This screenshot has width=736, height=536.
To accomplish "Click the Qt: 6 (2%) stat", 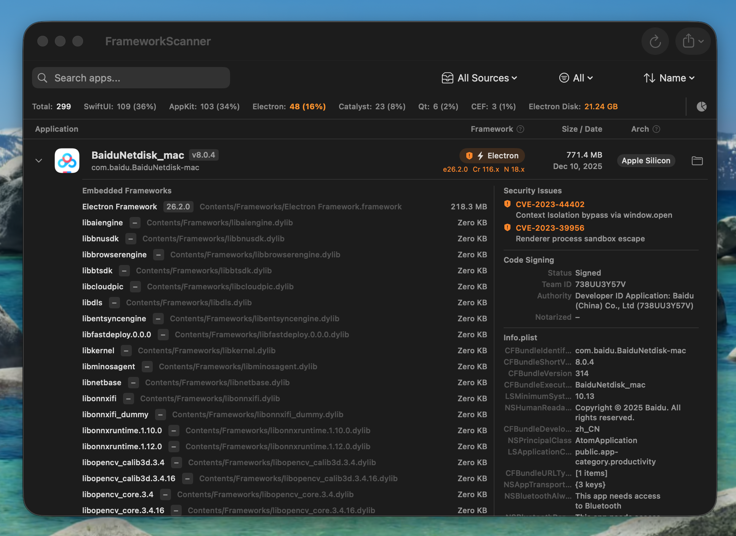I will click(x=438, y=107).
